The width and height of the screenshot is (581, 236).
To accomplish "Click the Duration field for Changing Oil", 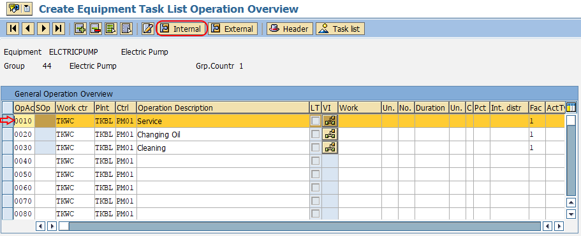I will point(432,134).
